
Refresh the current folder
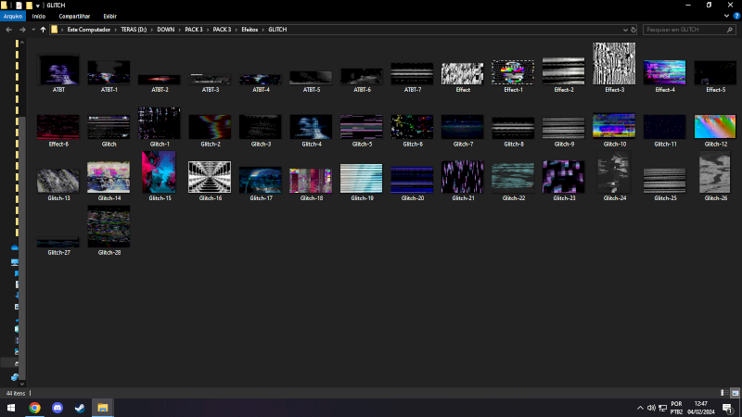(633, 30)
